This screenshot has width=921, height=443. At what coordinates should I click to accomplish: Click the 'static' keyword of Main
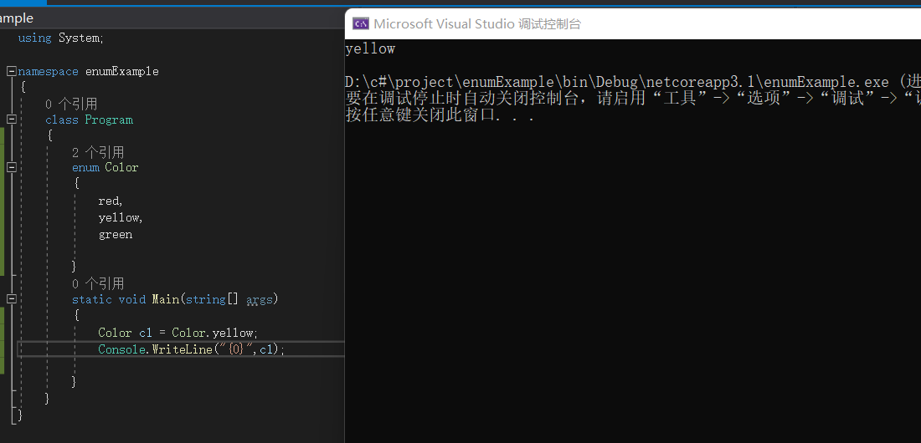[91, 299]
